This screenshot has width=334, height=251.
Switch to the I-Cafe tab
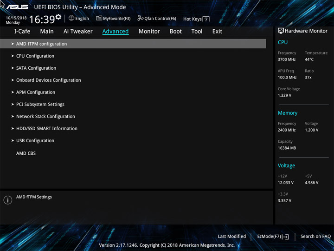(x=22, y=32)
